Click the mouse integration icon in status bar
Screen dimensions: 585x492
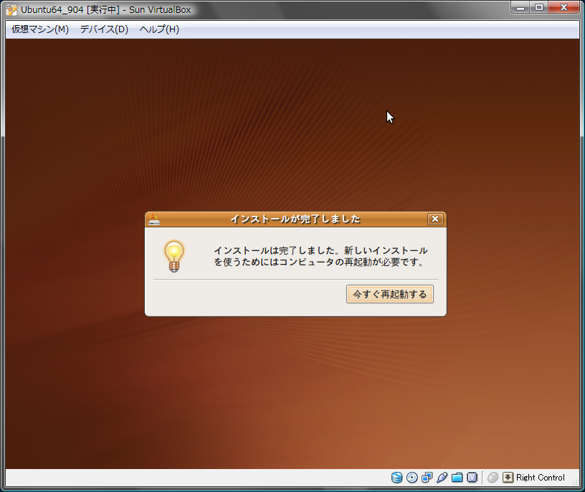point(493,478)
